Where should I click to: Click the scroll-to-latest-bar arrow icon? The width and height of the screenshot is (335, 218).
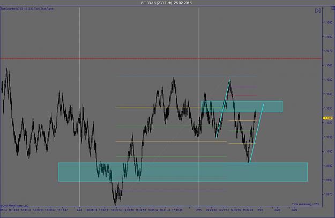(x=318, y=11)
